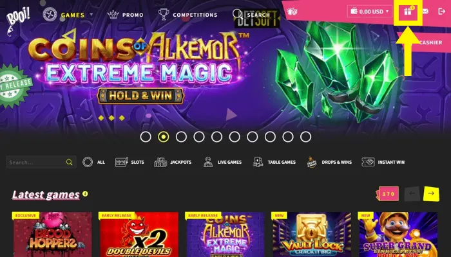Click the logout exit icon
This screenshot has width=451, height=257.
click(x=441, y=12)
